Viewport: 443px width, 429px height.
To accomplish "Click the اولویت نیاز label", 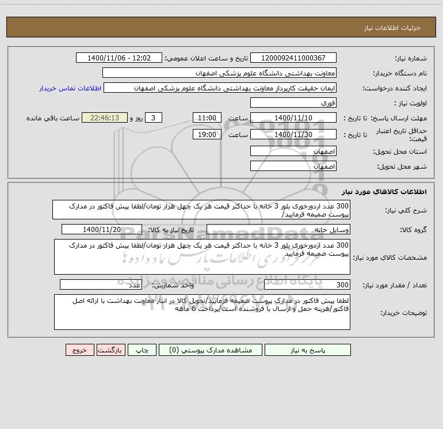I will pos(411,104).
